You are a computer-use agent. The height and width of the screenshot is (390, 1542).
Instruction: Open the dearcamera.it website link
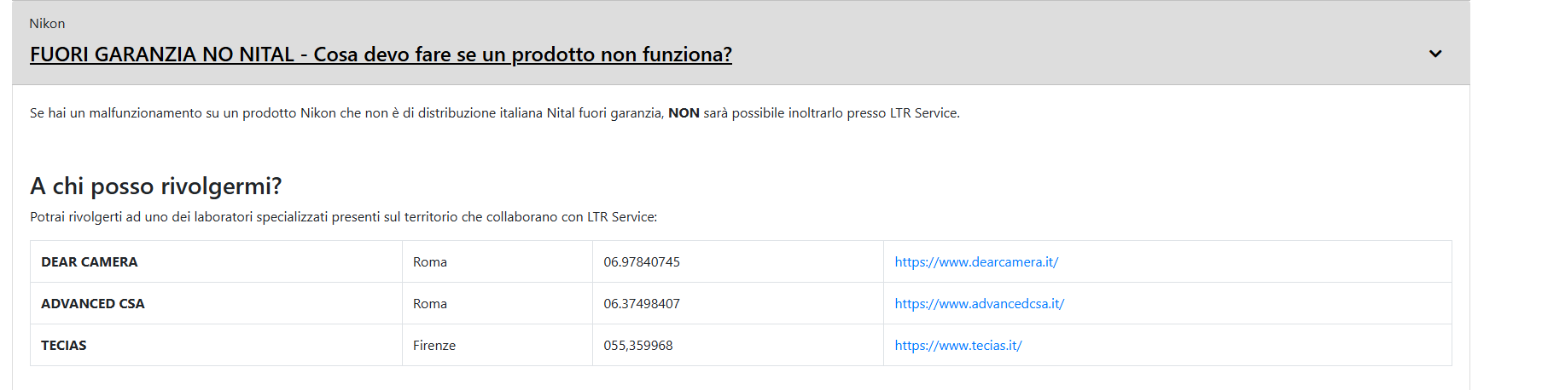(976, 262)
